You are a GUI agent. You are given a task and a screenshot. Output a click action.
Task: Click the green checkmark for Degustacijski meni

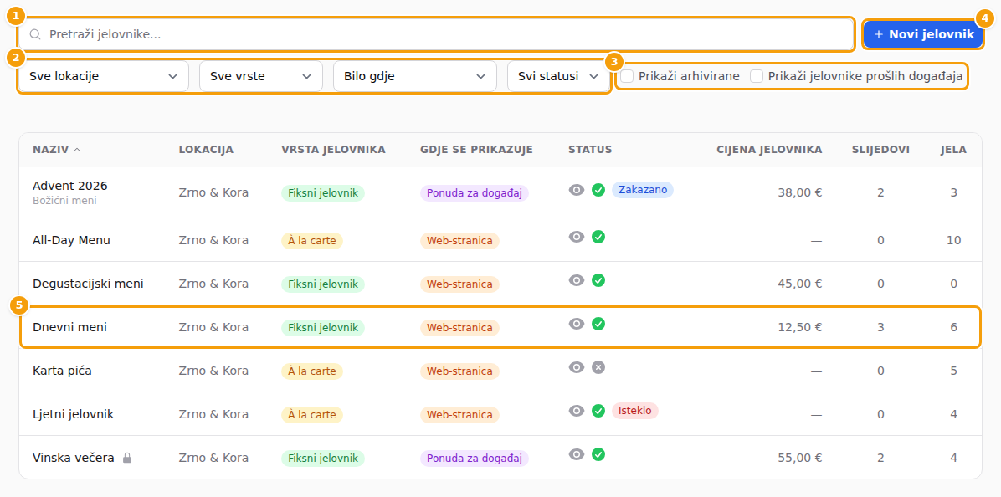pyautogui.click(x=598, y=280)
